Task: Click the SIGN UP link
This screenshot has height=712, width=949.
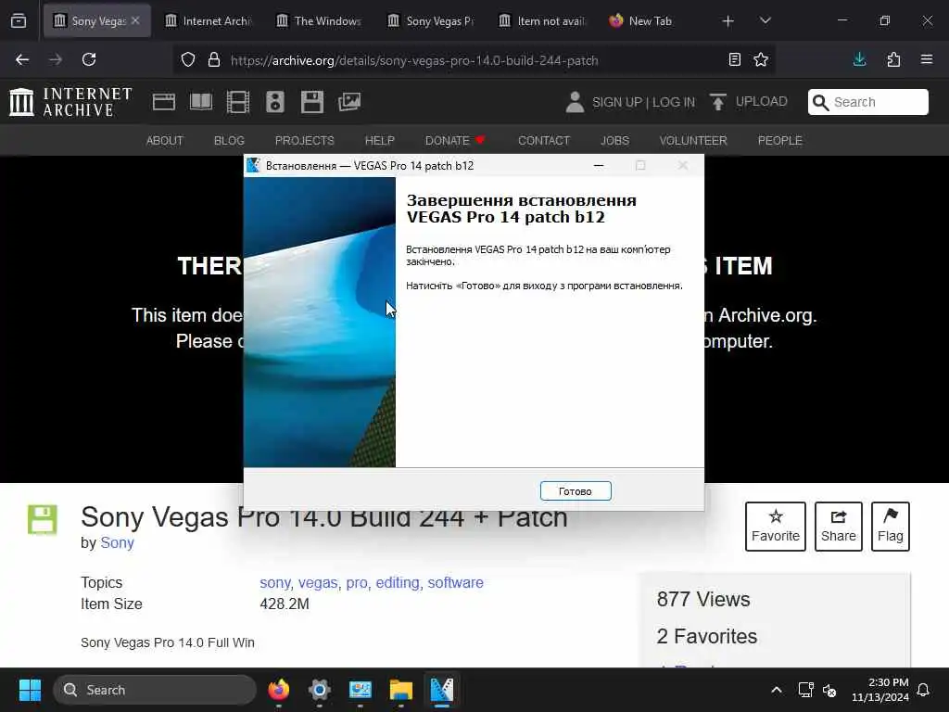Action: click(x=617, y=102)
